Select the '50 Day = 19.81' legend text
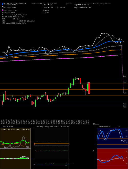128x169 pixels. tap(10, 7)
